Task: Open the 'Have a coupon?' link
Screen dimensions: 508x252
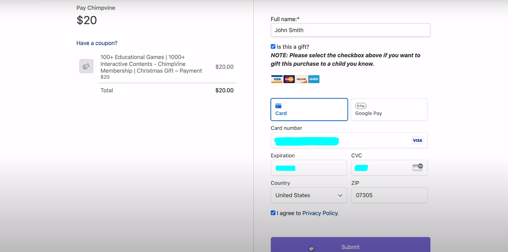Action: pyautogui.click(x=97, y=43)
